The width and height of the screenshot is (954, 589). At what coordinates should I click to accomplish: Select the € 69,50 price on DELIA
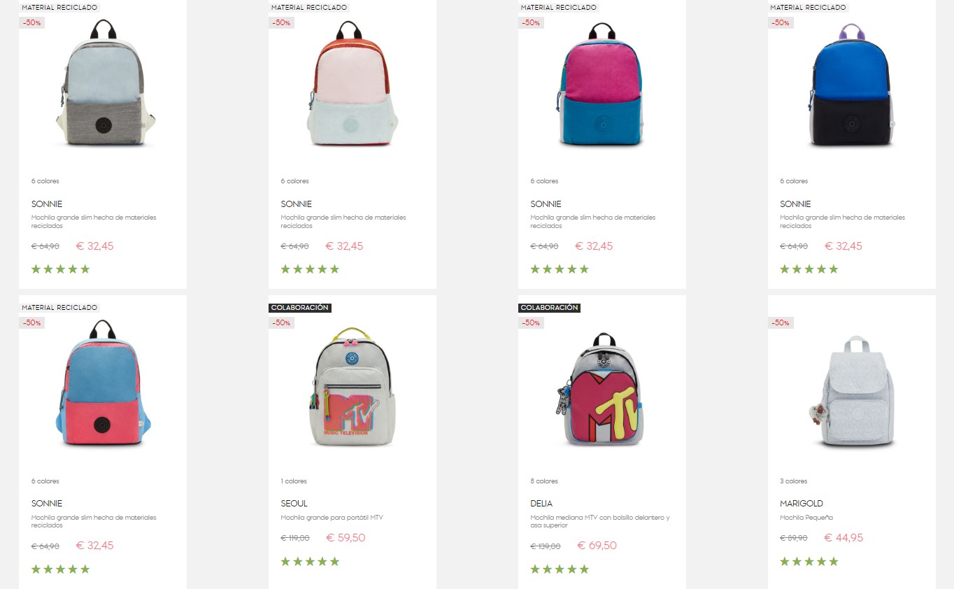click(597, 546)
